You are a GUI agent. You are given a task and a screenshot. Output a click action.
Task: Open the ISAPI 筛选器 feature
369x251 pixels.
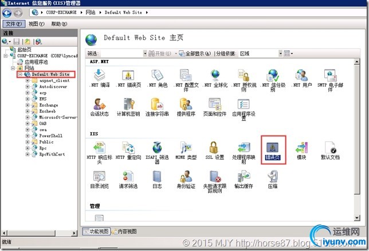(157, 153)
